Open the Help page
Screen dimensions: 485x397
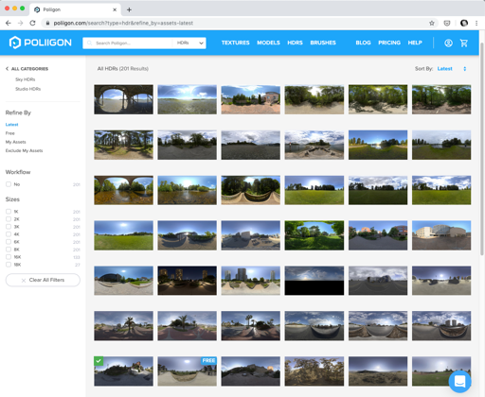415,43
